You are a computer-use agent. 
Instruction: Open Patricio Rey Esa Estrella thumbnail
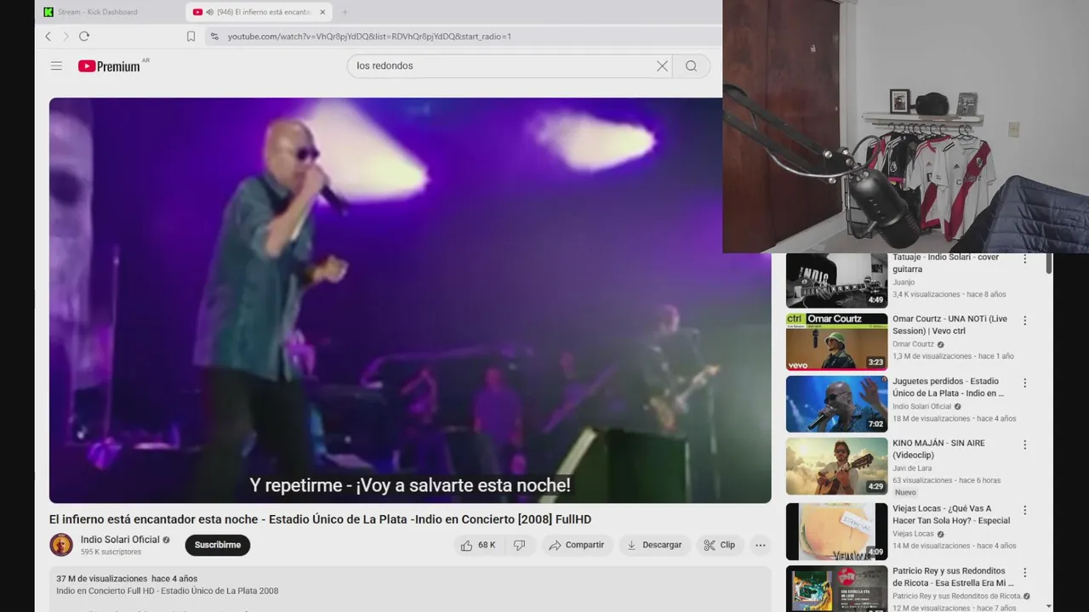coord(836,588)
